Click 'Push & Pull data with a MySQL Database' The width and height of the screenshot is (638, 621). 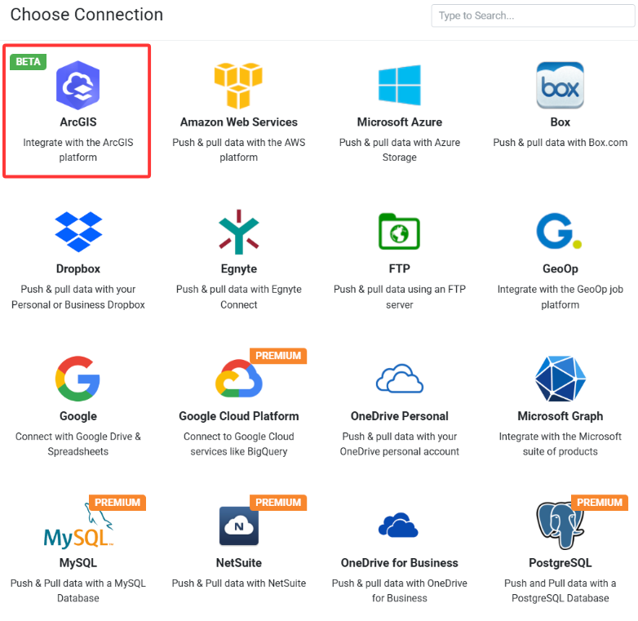(x=78, y=591)
